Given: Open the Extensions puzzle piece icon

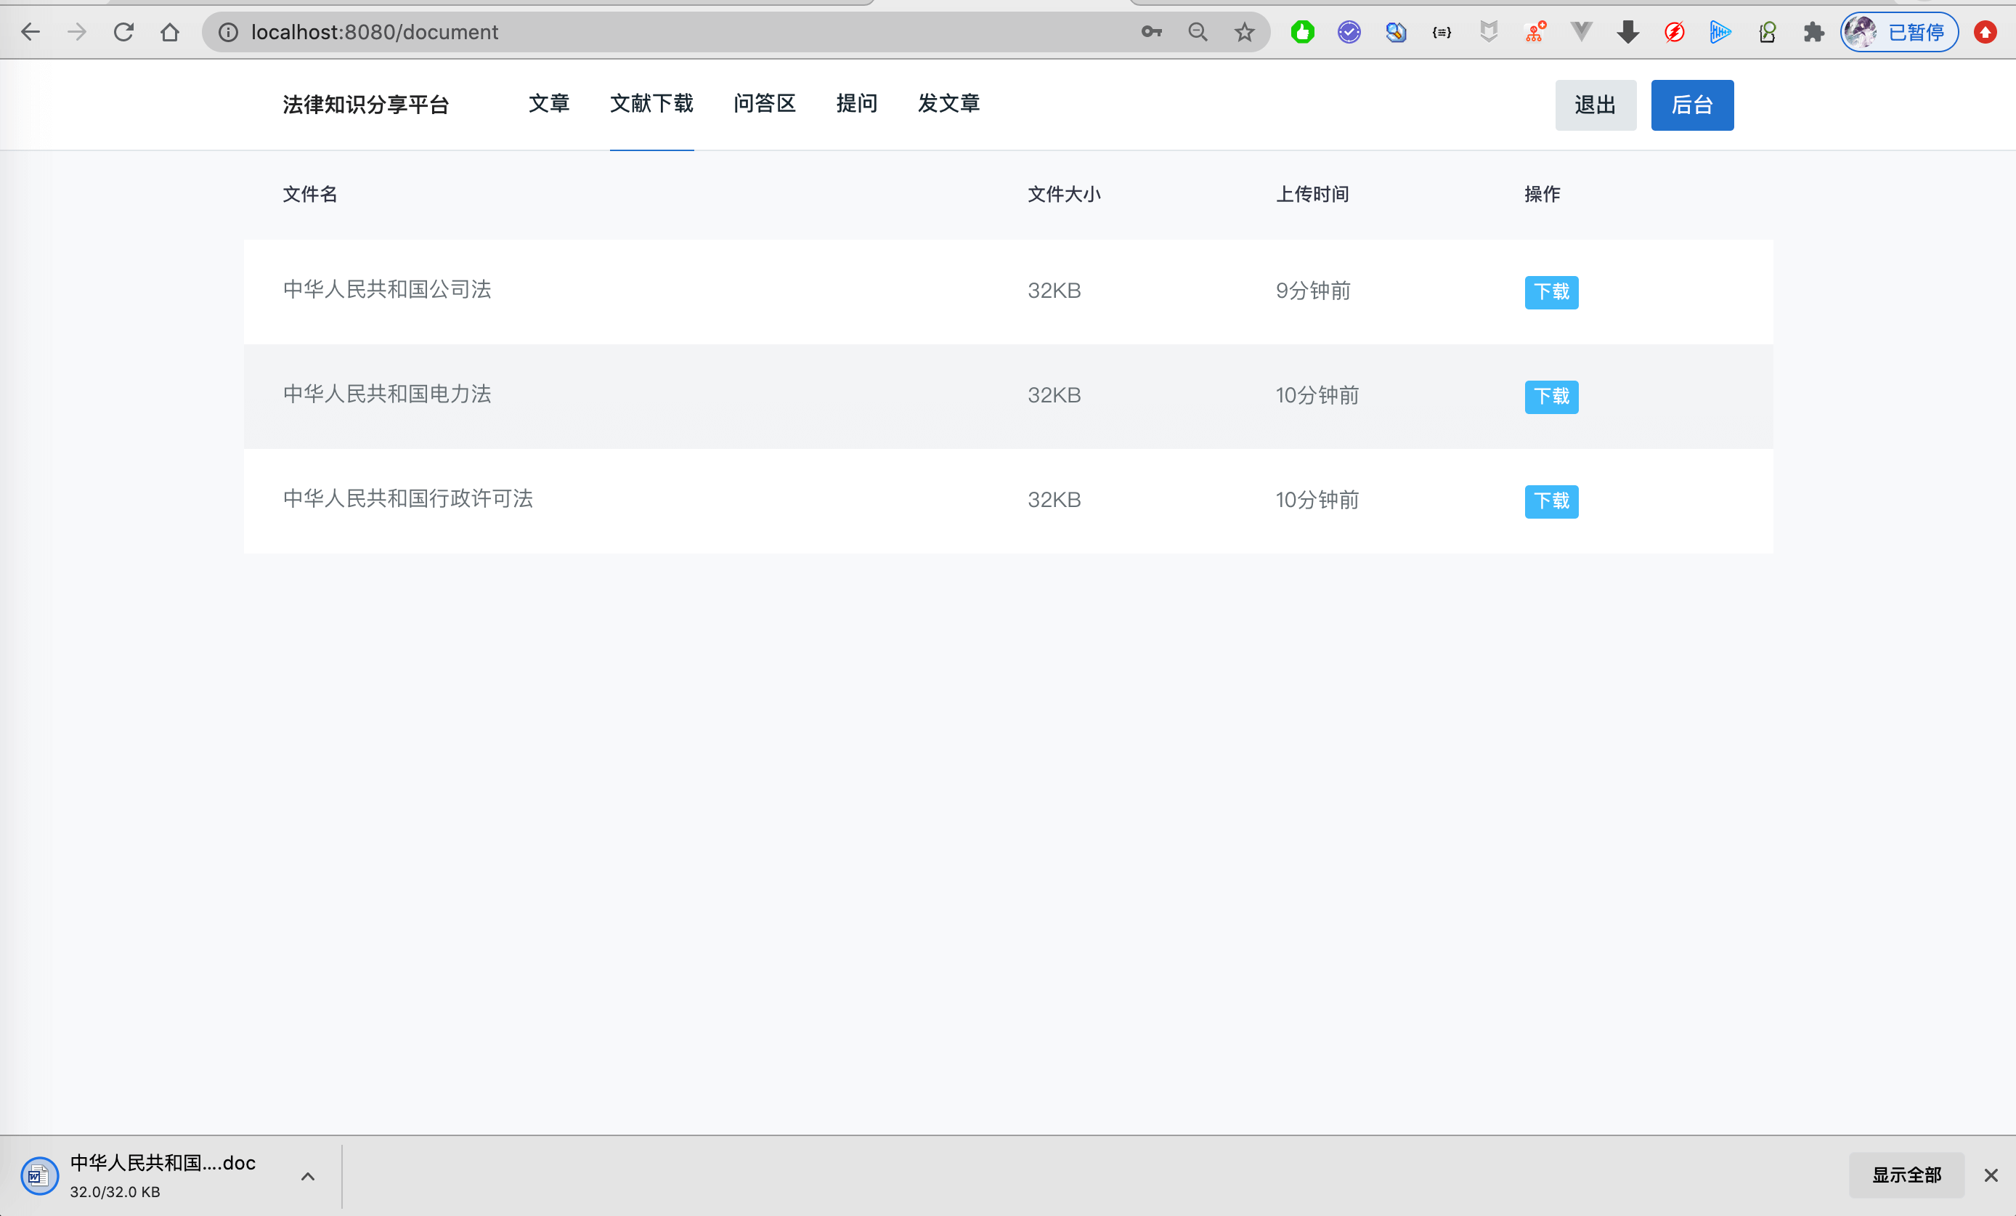Looking at the screenshot, I should pos(1814,32).
